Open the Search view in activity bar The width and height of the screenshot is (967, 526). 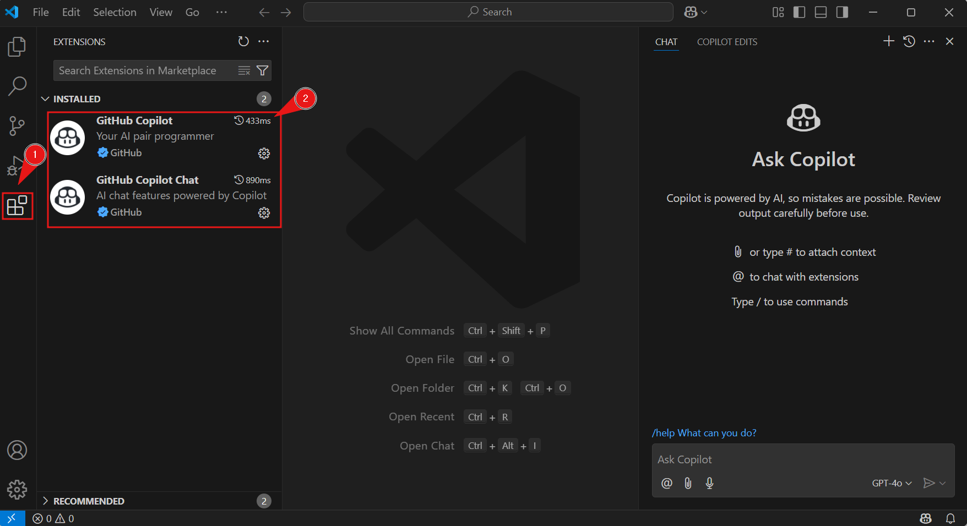pyautogui.click(x=17, y=86)
